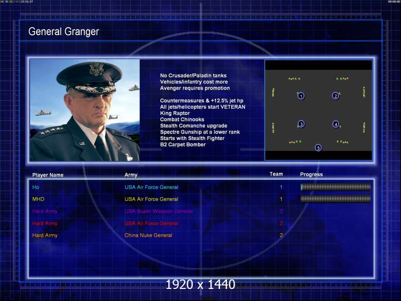
Task: Select "Countermeasures & +12.5% jet hp" line
Action: [202, 101]
